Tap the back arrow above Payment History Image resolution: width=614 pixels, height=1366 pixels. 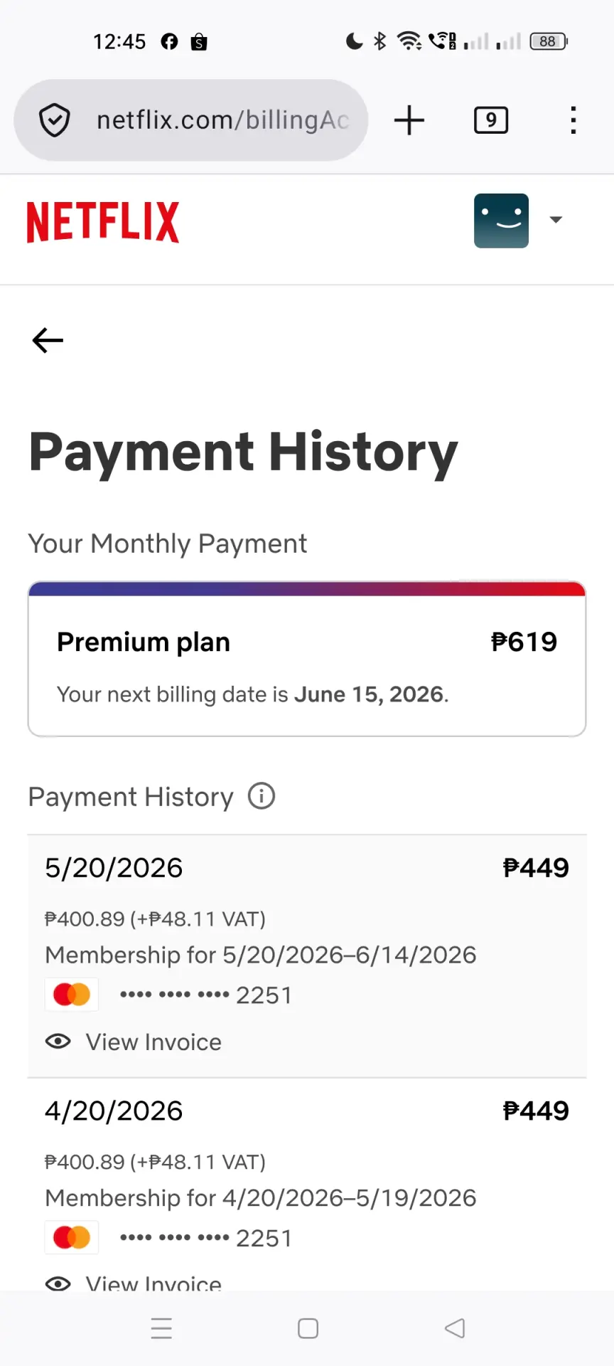pyautogui.click(x=48, y=340)
